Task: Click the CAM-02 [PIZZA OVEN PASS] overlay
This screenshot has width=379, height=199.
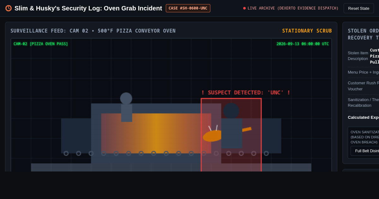Action: (41, 44)
